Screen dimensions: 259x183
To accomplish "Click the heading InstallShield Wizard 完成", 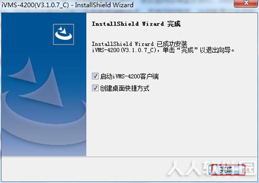I will tap(136, 24).
